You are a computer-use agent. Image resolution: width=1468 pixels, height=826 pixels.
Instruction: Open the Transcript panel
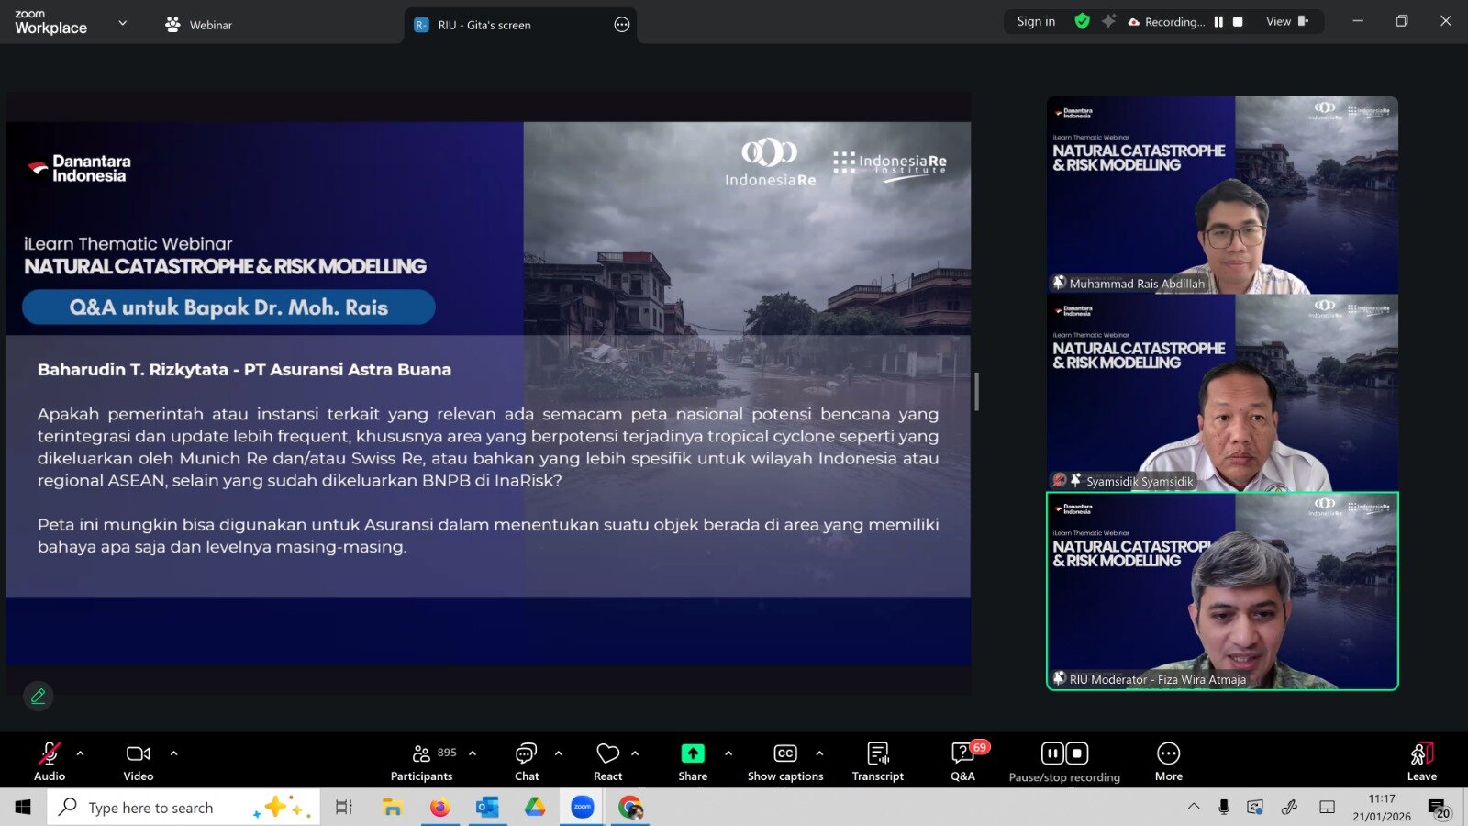coord(877,761)
